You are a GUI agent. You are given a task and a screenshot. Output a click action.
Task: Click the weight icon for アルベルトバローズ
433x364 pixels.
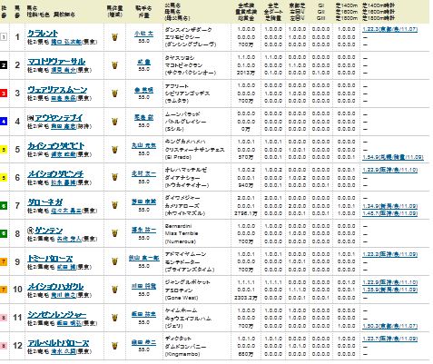(x=114, y=345)
